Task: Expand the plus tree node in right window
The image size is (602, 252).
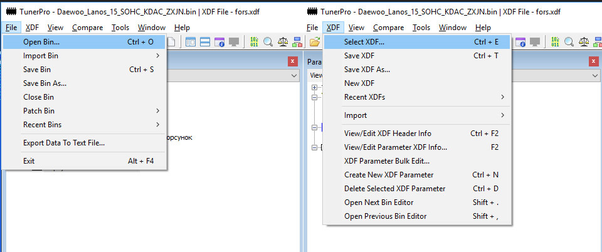Action: pyautogui.click(x=314, y=88)
